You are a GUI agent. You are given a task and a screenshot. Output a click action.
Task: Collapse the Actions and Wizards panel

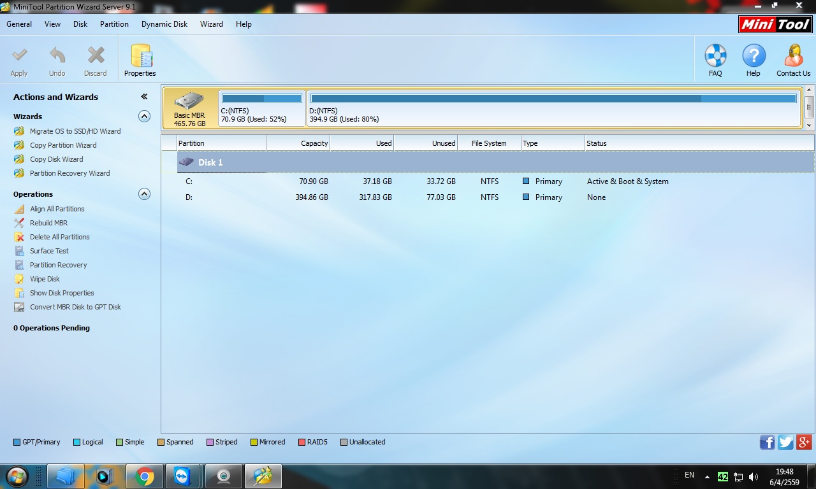pos(144,97)
